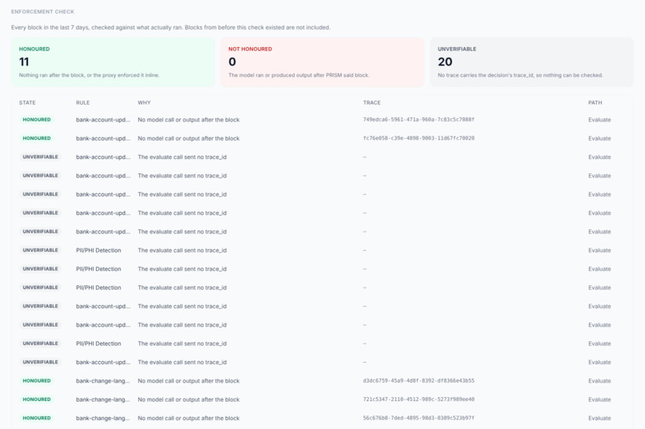Click bank-account-upd rule in 749edca6 trace row
This screenshot has width=645, height=429.
(x=103, y=120)
